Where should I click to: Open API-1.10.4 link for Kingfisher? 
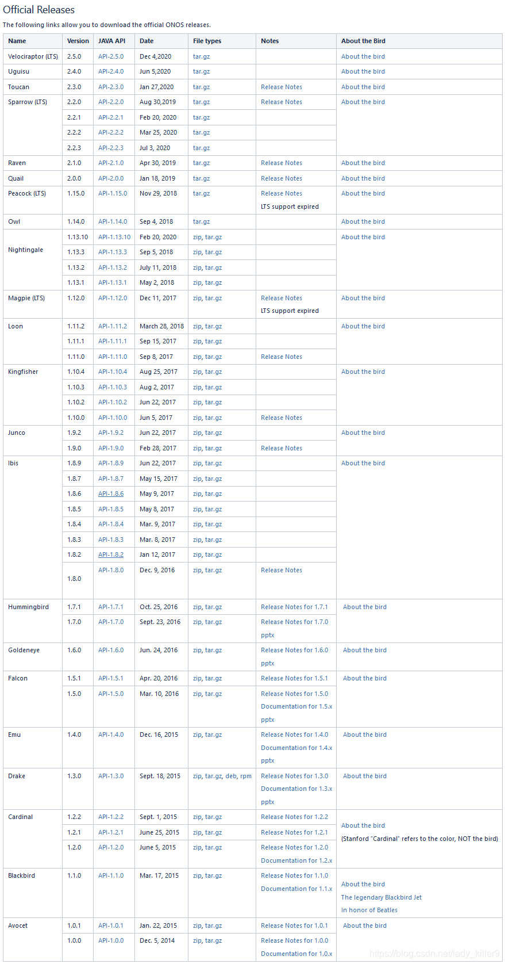coord(113,372)
